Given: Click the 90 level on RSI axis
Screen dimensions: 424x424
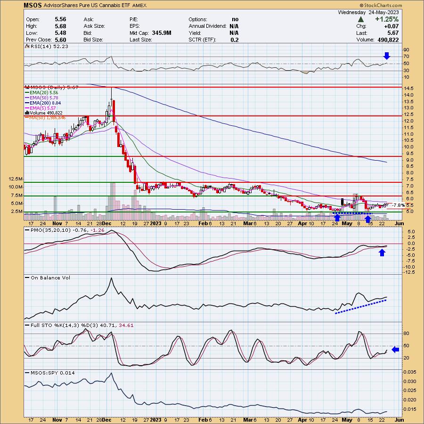Looking at the screenshot, I should pyautogui.click(x=406, y=50).
